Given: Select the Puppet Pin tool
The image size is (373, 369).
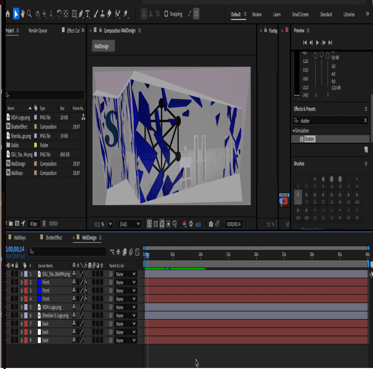Looking at the screenshot, I should 126,14.
